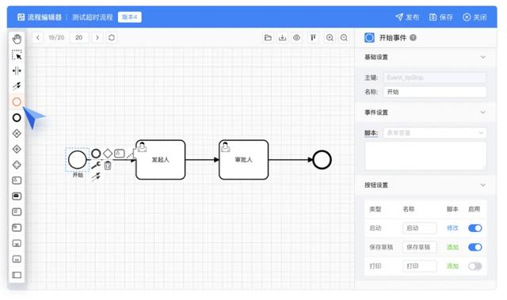Click the 启动 button name field
This screenshot has width=507, height=300.
click(x=420, y=228)
